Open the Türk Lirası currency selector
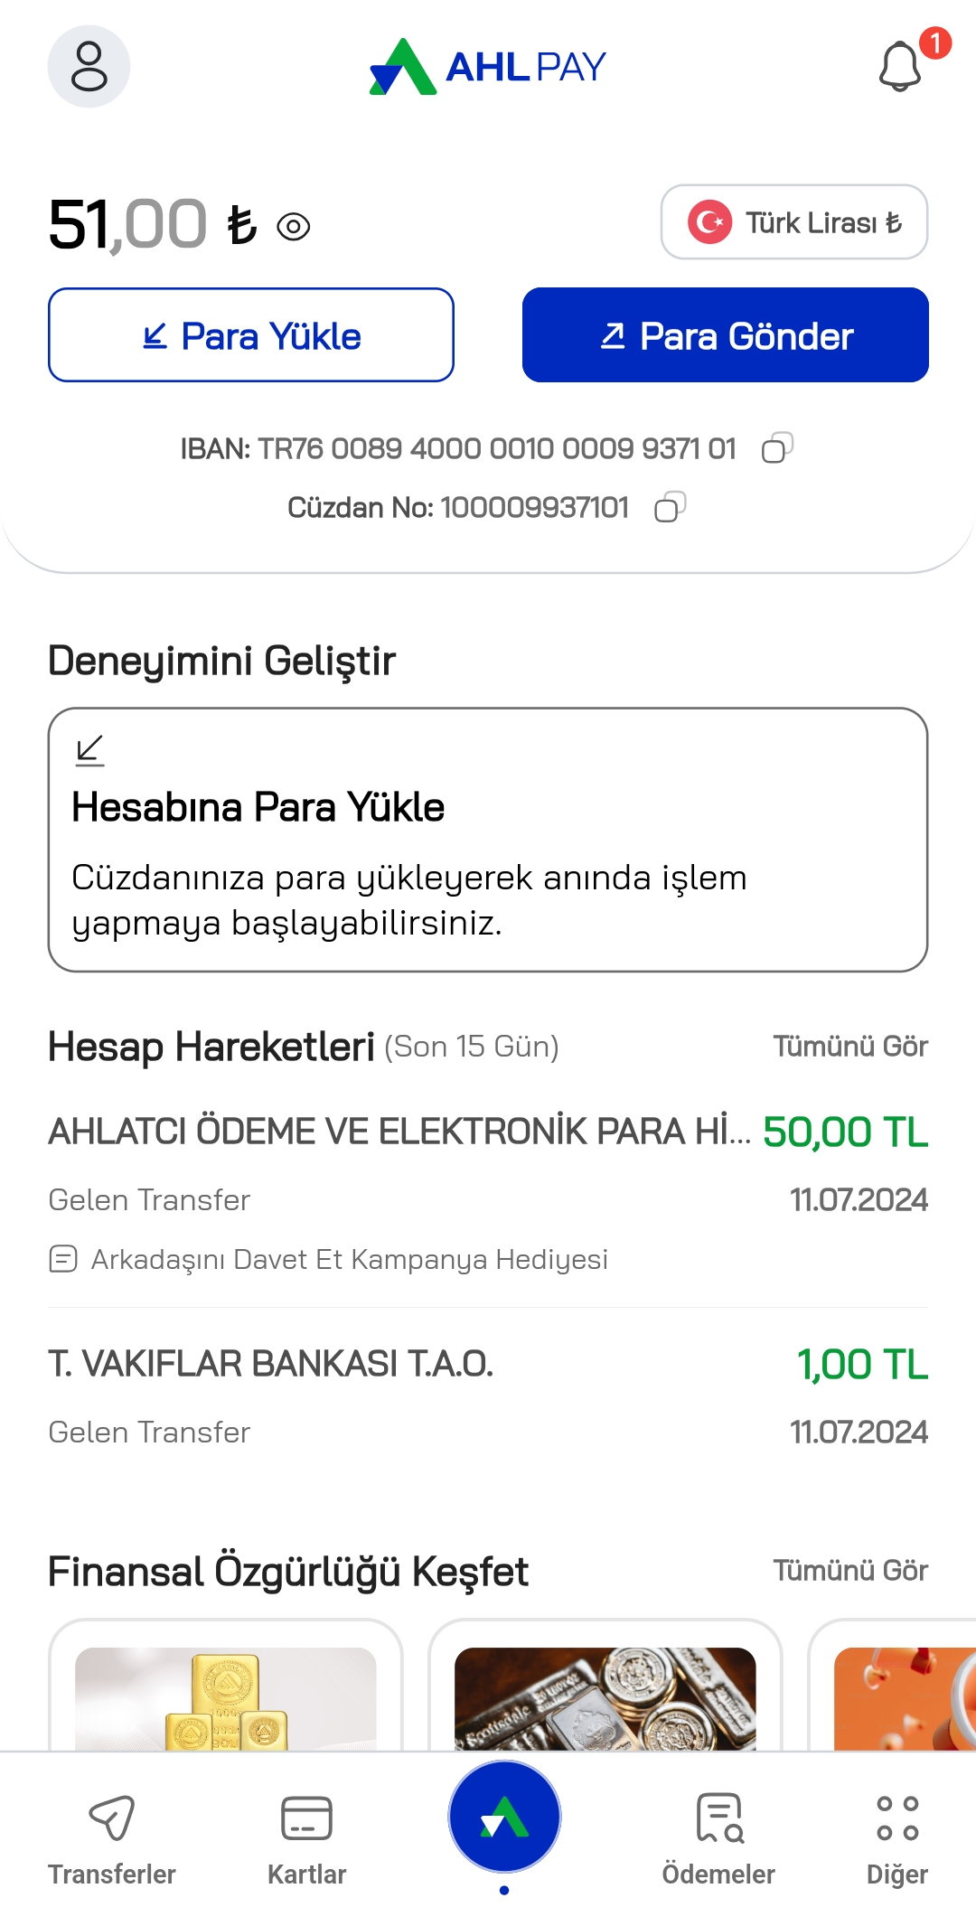The image size is (976, 1926). pyautogui.click(x=794, y=222)
